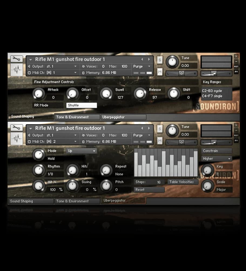Screen dimensions: 246x271
Task: Load next preset arrow in upper instrument header
Action: tap(149, 59)
